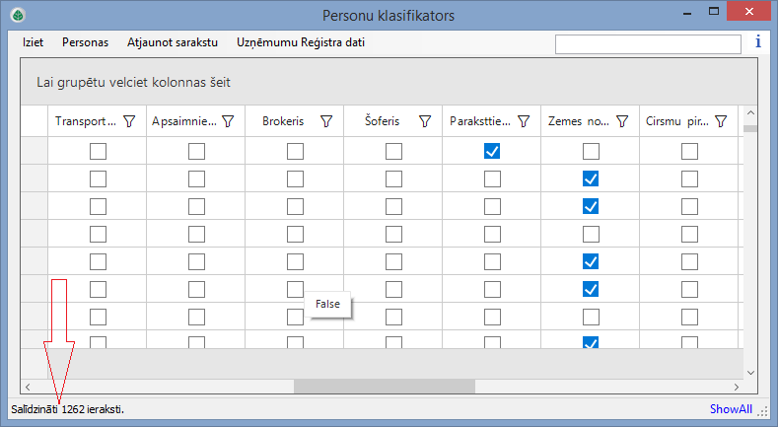
Task: Uncheck second row Zemes no checkbox
Action: click(591, 178)
